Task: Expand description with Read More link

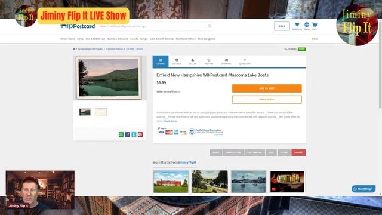Action: [170, 121]
